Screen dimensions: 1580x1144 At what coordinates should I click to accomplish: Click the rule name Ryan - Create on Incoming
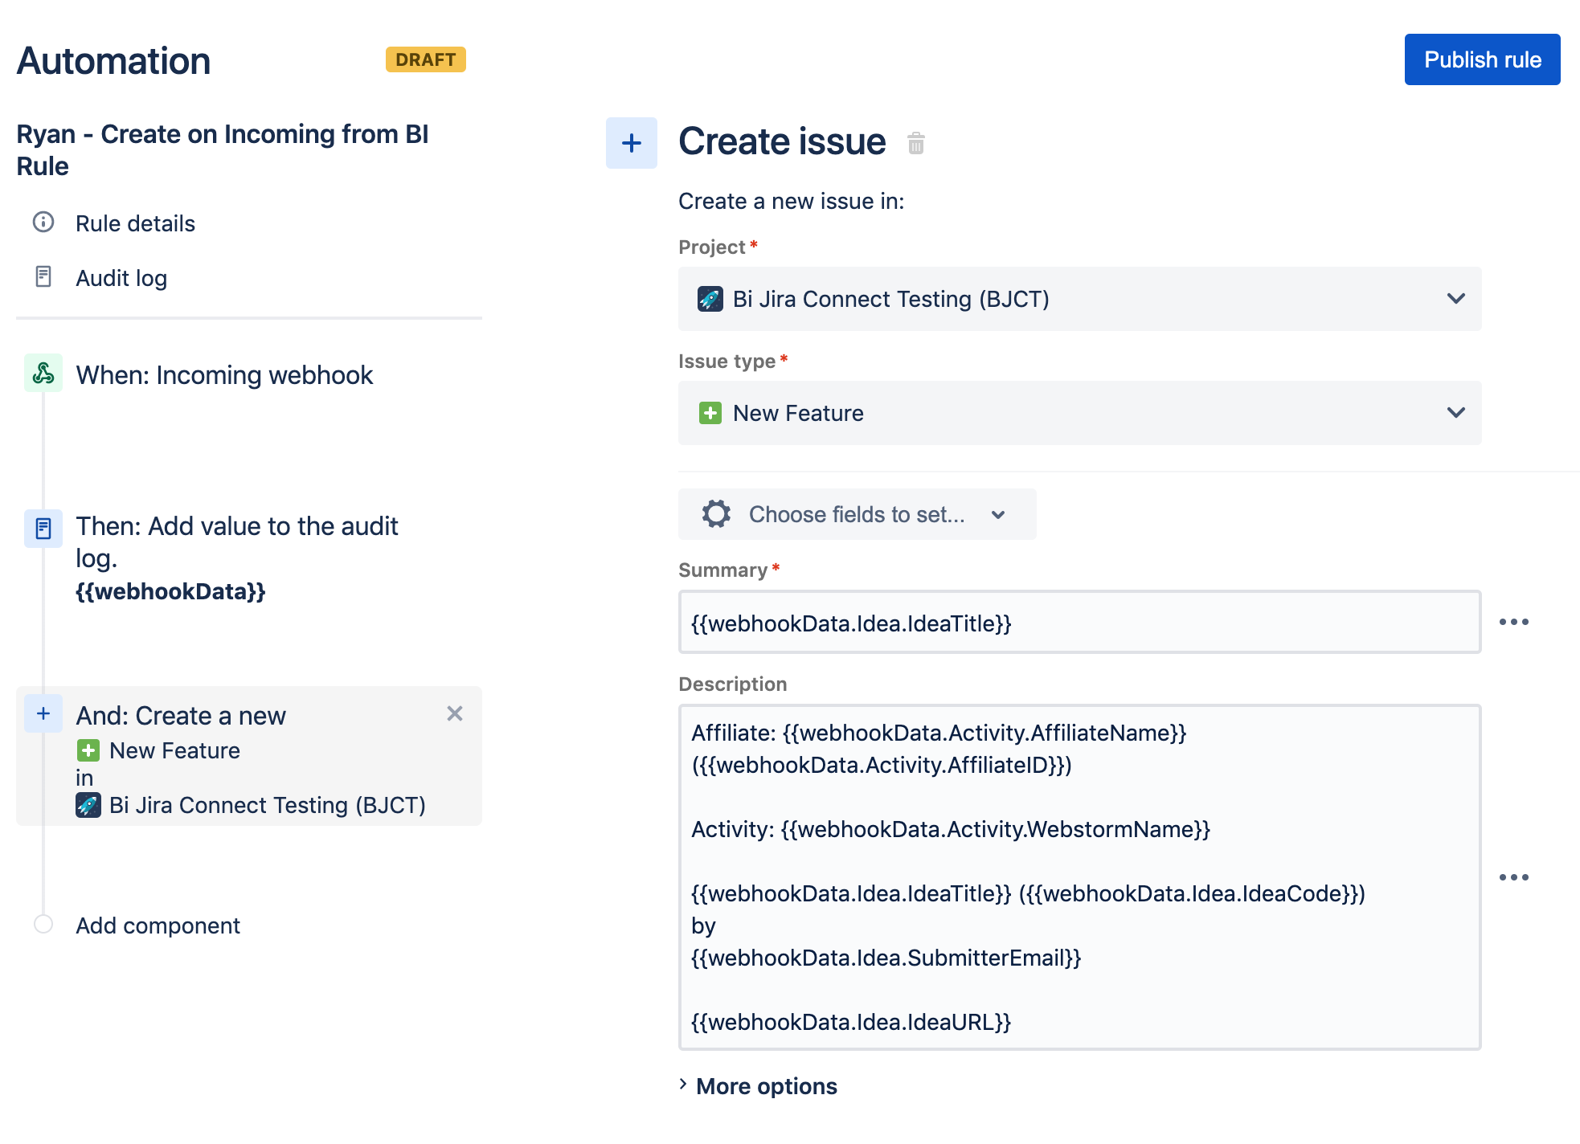coord(222,149)
